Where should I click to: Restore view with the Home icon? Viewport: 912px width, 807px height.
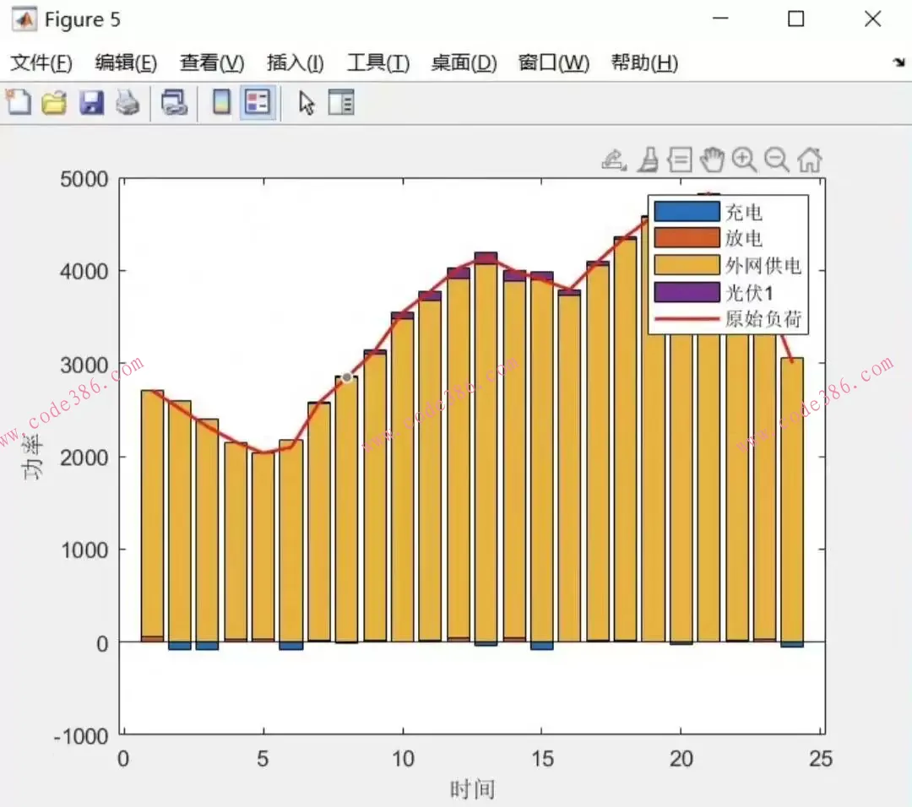810,160
